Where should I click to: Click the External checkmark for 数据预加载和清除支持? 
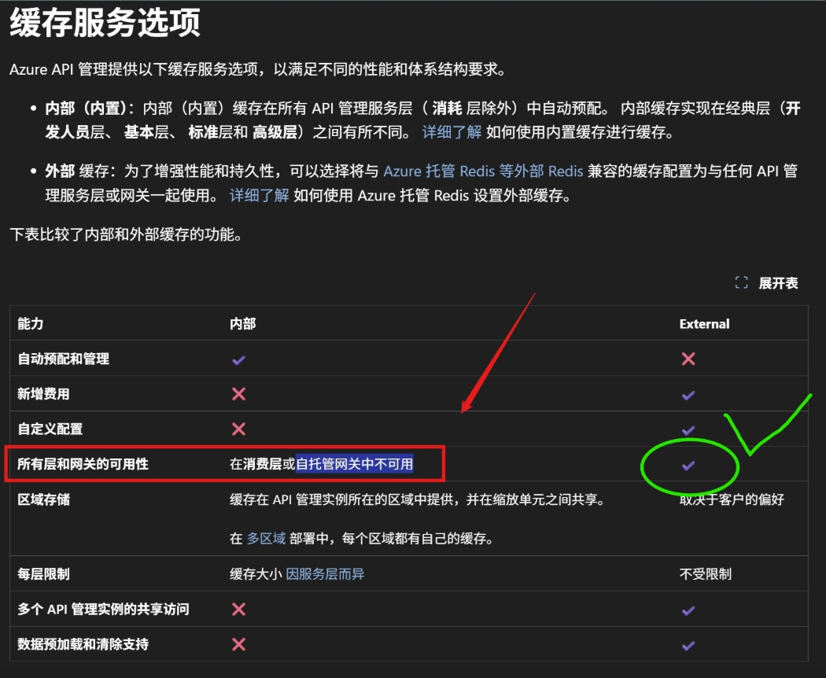[x=688, y=645]
